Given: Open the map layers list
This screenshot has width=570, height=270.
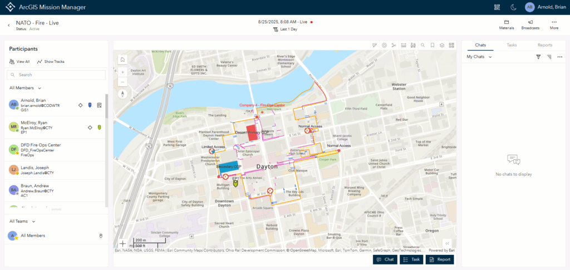Looking at the screenshot, I should pos(441,46).
